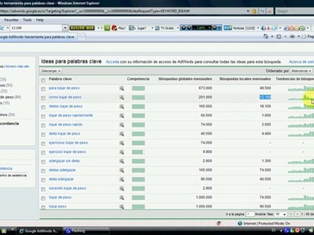Viewport: 314px width, 235px height.
Task: Click magnifier icon for 'adelgazar sin dieta'
Action: 122,161
